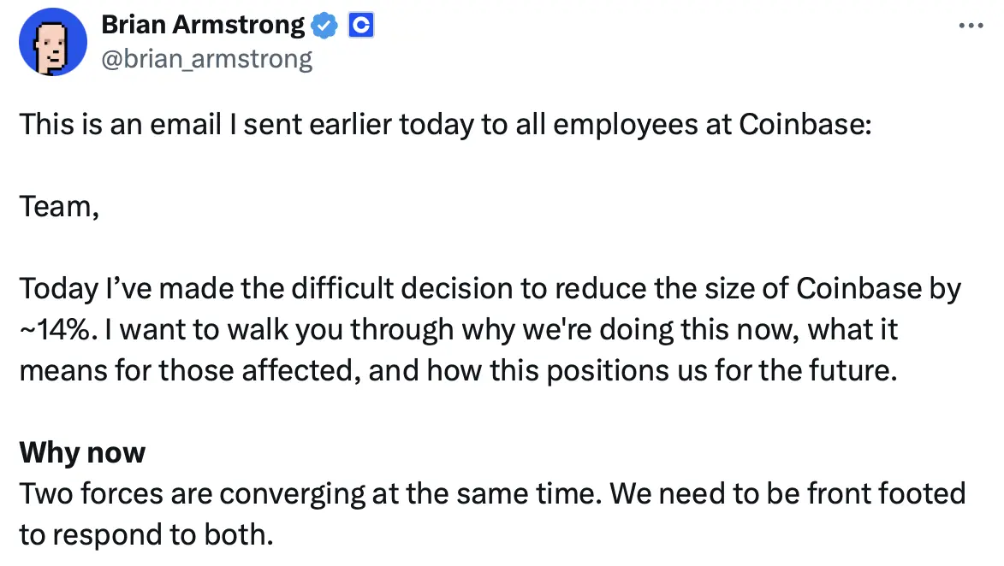The height and width of the screenshot is (566, 1004).
Task: Visit the @brian_armstrong handle link
Action: [x=207, y=60]
